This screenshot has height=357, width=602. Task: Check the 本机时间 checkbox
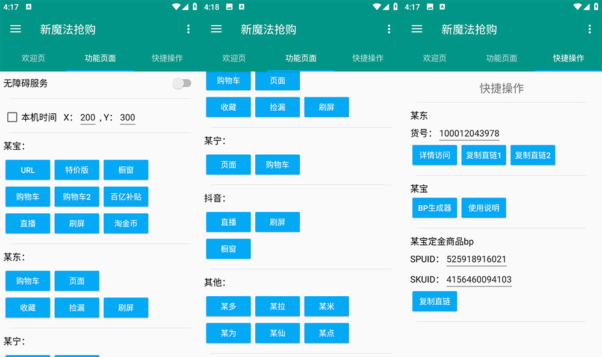(x=11, y=117)
